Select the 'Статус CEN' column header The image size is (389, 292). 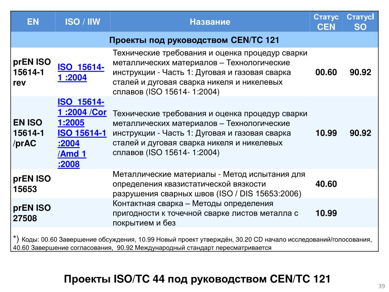coord(326,22)
